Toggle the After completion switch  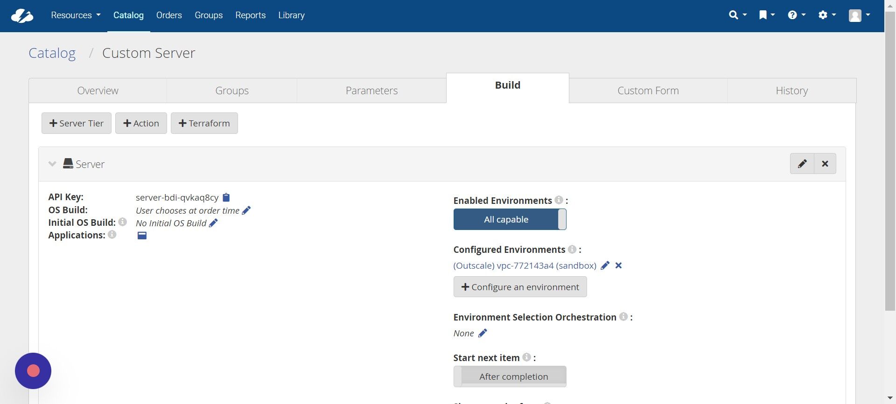pyautogui.click(x=510, y=376)
